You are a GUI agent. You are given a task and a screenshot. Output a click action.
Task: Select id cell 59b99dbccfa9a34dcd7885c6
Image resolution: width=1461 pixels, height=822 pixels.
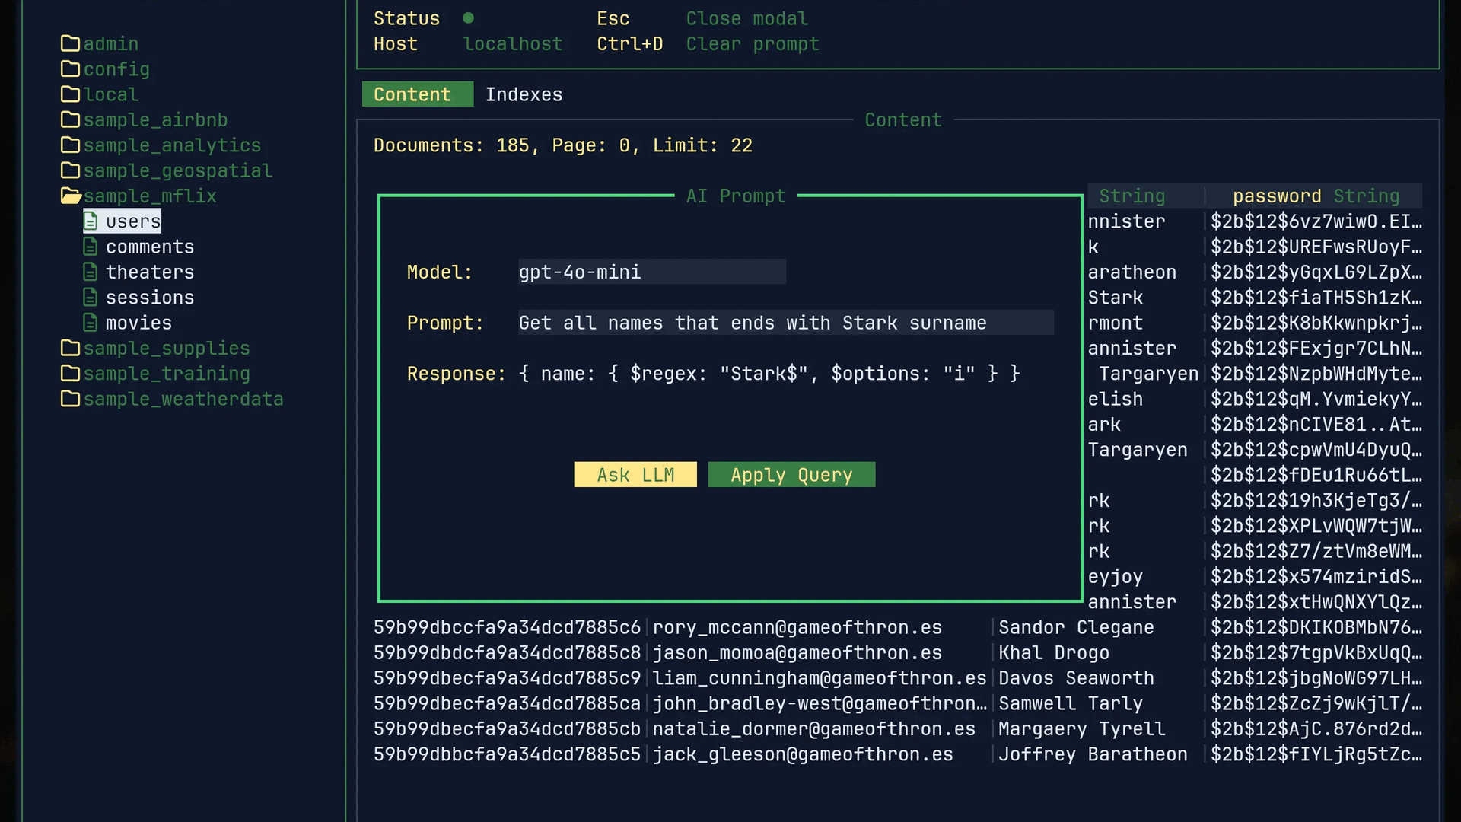point(507,627)
